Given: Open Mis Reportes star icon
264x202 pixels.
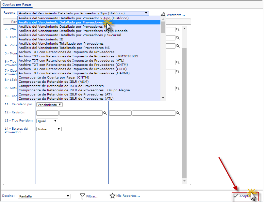Looking at the screenshot, I should tap(112, 196).
